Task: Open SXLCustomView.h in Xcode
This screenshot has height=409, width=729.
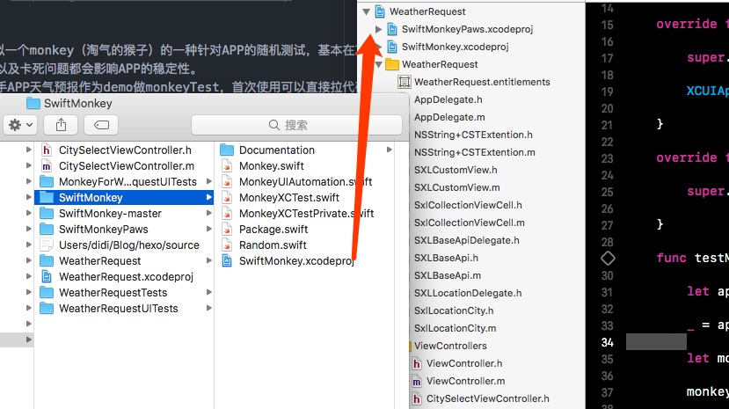Action: 456,170
